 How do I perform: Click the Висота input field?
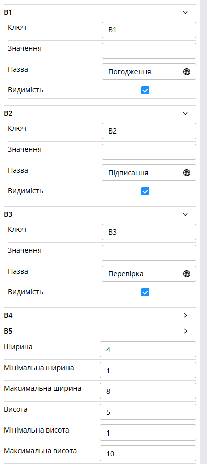tap(148, 412)
